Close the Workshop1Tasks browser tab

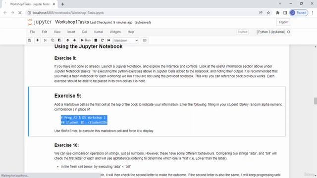[54, 4]
